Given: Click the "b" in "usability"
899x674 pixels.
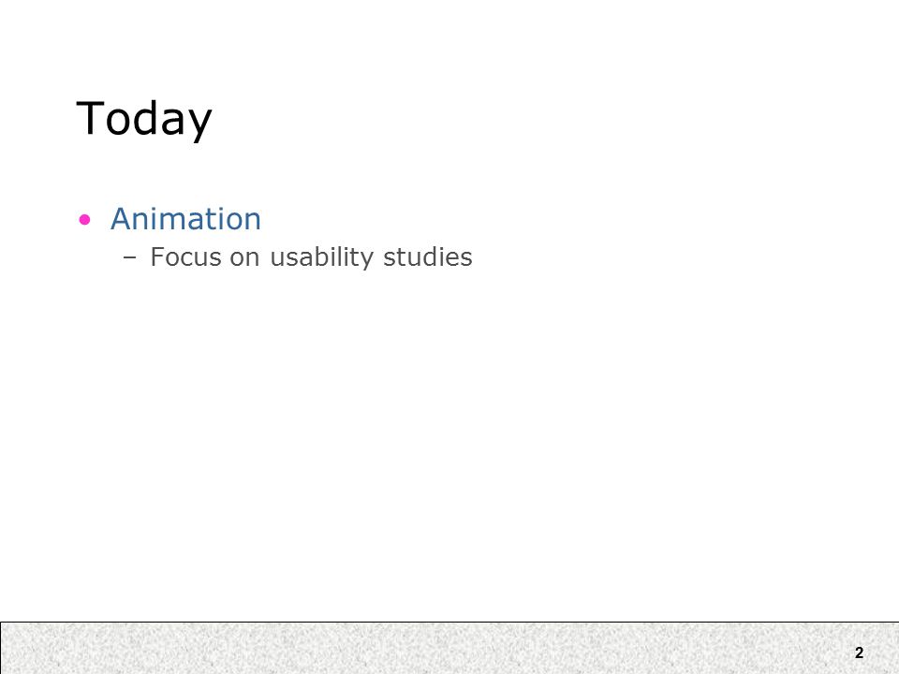Looking at the screenshot, I should click(x=319, y=256).
